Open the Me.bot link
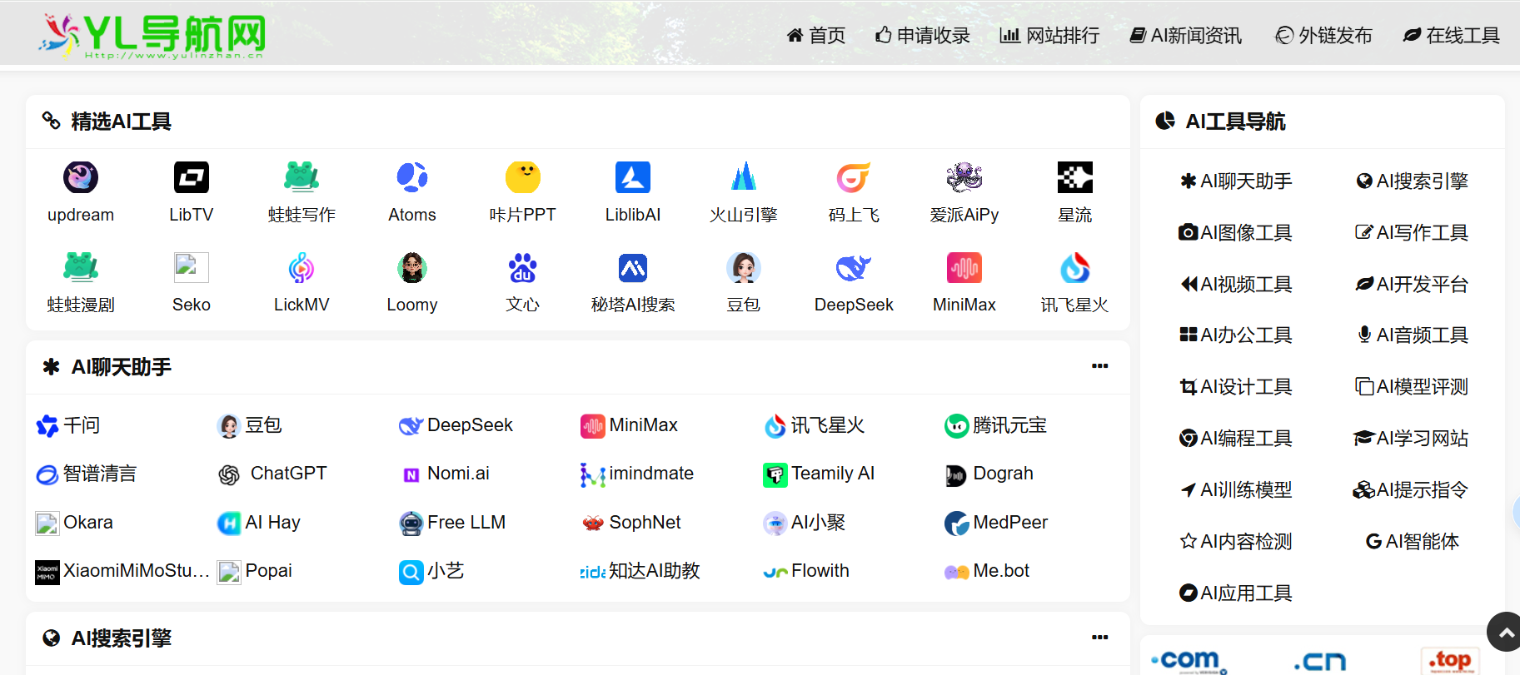The image size is (1520, 675). point(987,571)
